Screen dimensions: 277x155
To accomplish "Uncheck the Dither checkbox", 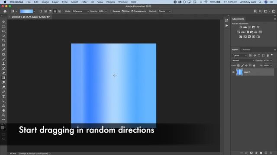I will click(x=122, y=11).
